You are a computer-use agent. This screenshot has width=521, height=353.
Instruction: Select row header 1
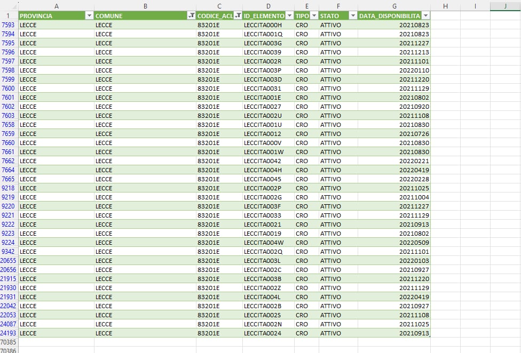[x=9, y=15]
